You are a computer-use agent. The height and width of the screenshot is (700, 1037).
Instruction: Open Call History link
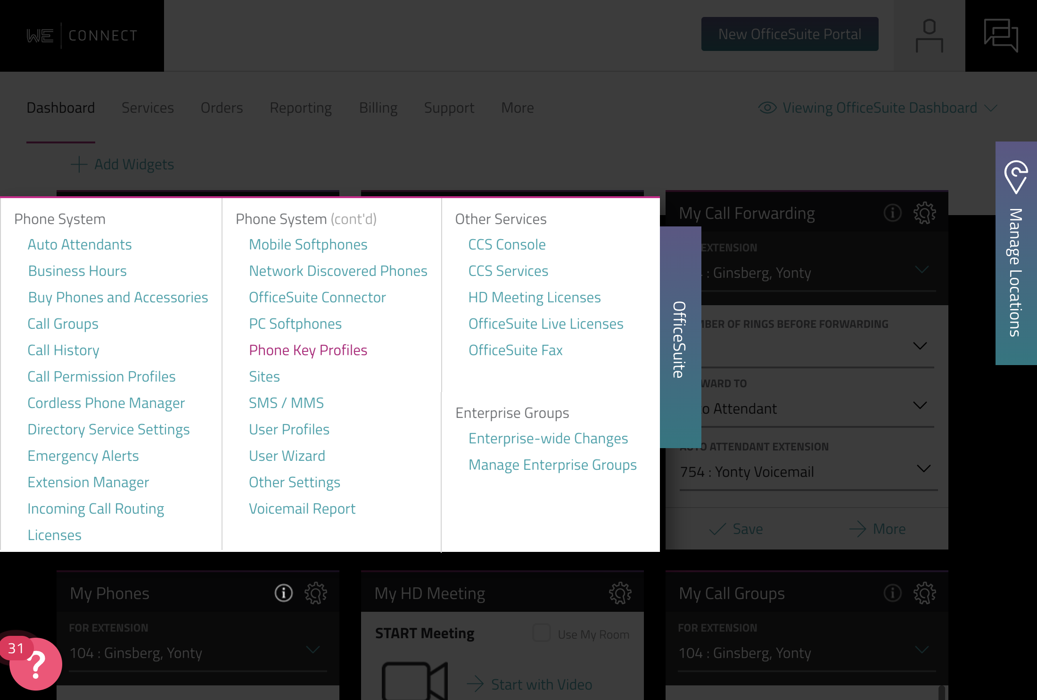[x=63, y=350]
